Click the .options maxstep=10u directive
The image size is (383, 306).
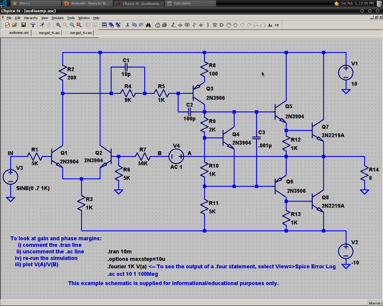click(136, 259)
